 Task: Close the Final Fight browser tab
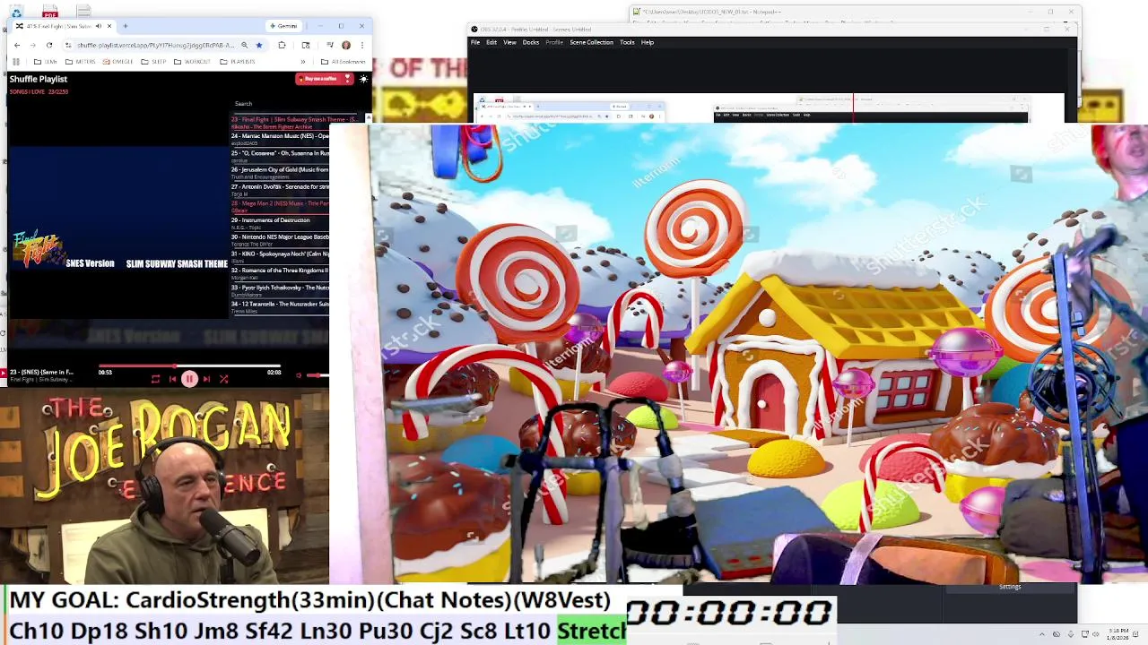pyautogui.click(x=109, y=26)
